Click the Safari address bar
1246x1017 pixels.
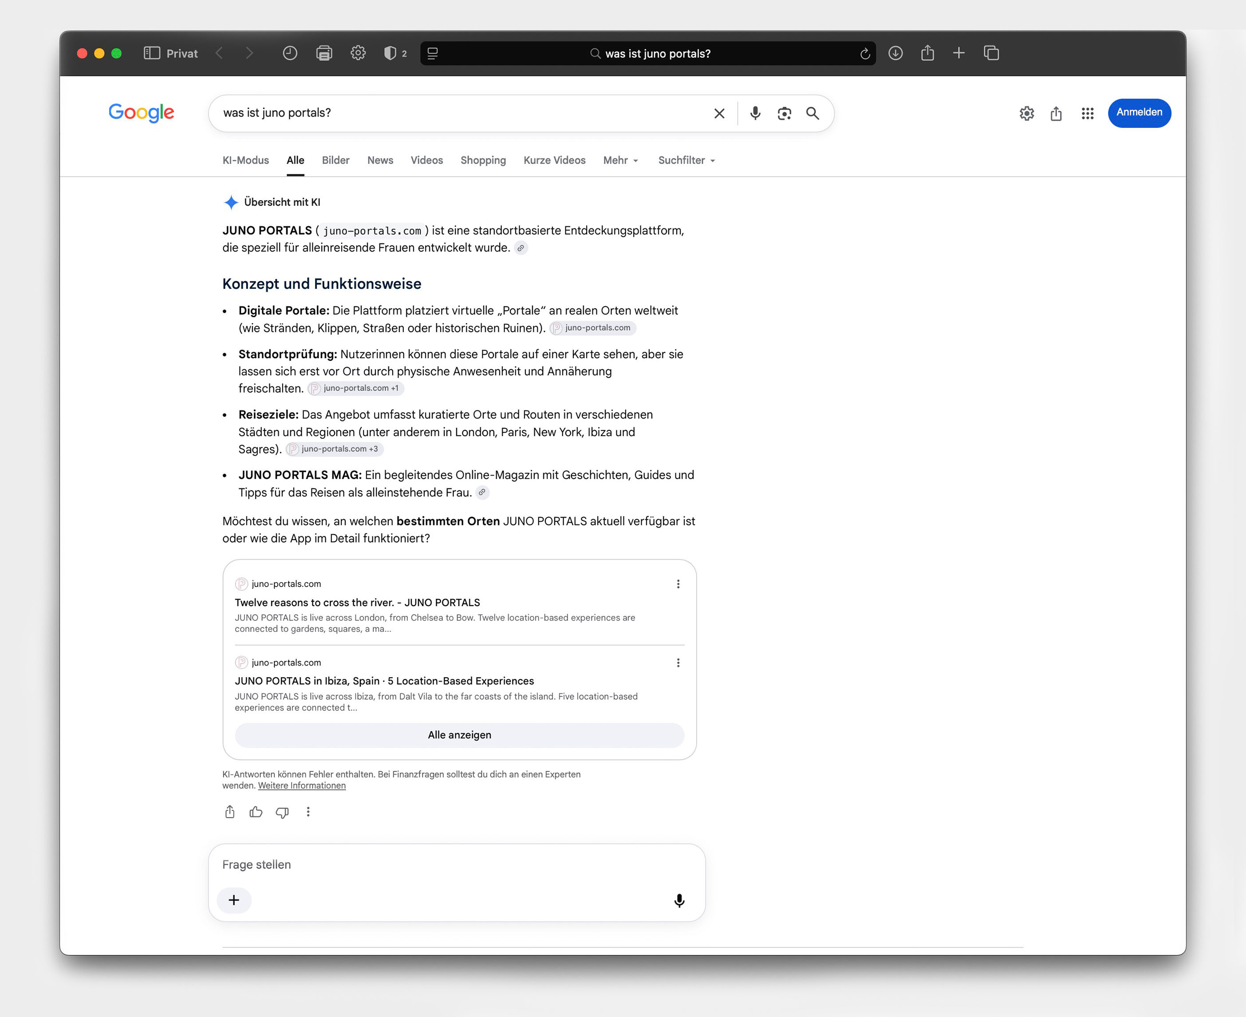click(x=648, y=53)
